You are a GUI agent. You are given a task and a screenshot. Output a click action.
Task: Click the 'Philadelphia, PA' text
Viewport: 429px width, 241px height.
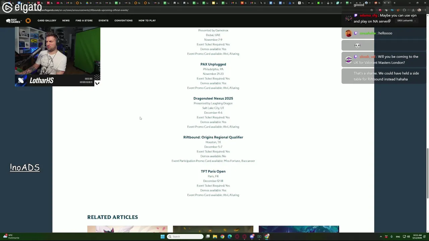pyautogui.click(x=213, y=69)
